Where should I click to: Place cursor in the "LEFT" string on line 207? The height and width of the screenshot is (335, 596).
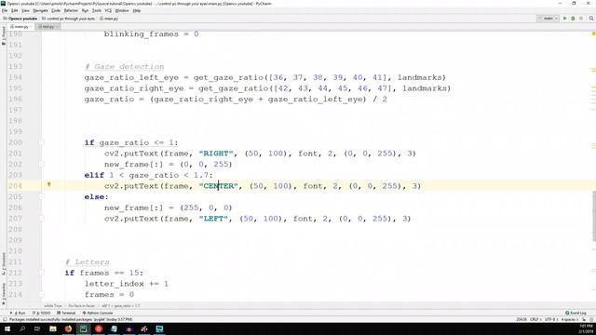coord(213,219)
